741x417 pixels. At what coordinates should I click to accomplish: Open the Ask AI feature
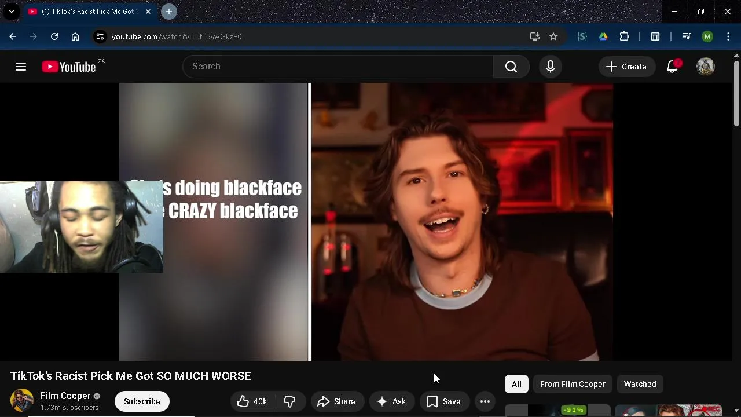[391, 401]
